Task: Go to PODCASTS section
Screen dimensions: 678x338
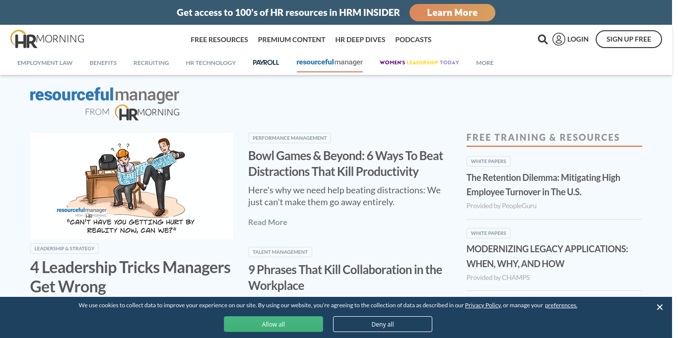Action: tap(413, 40)
